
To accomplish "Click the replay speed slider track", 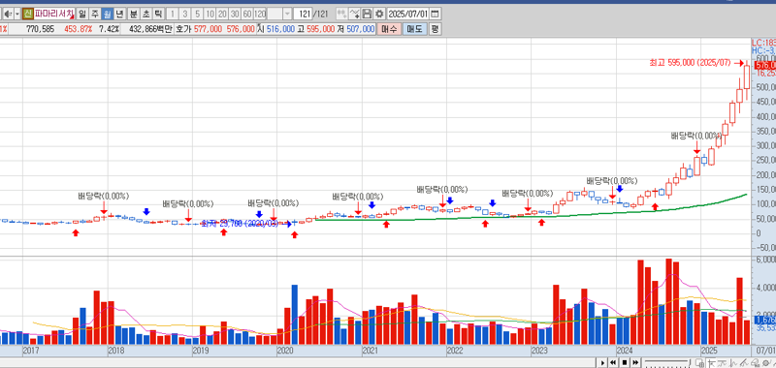I will (x=666, y=361).
